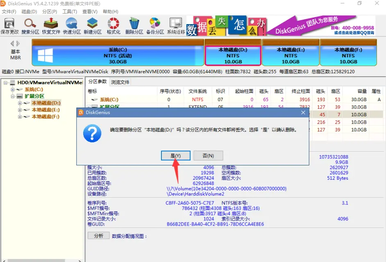Choose the 格式化 toolbar icon
Screen dimensions: 386x262
(x=114, y=26)
